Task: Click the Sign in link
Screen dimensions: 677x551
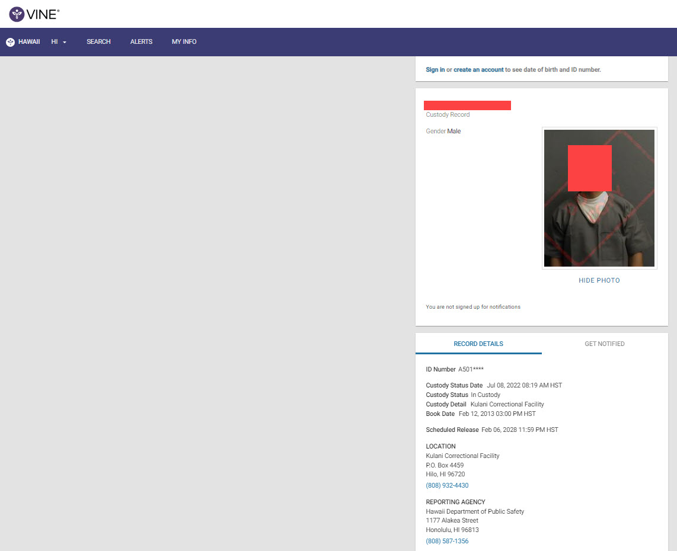Action: pyautogui.click(x=435, y=70)
